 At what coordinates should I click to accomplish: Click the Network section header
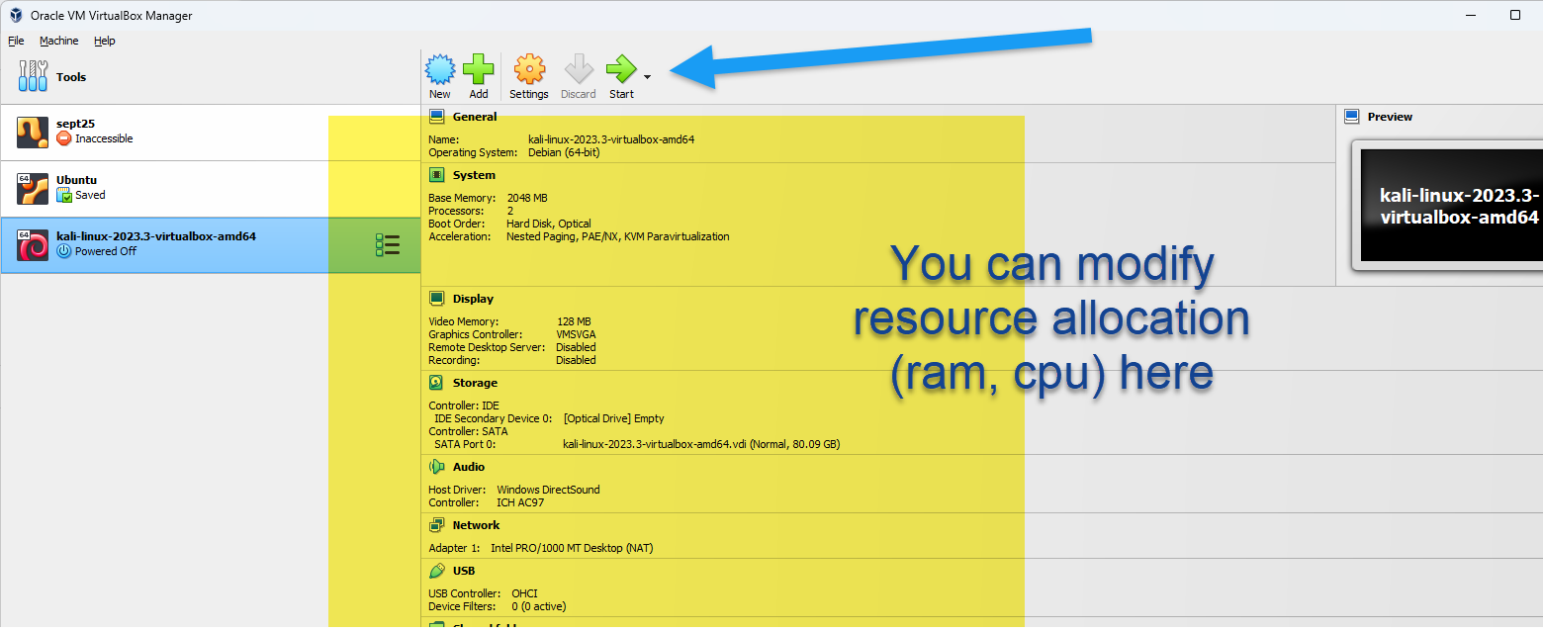coord(476,525)
